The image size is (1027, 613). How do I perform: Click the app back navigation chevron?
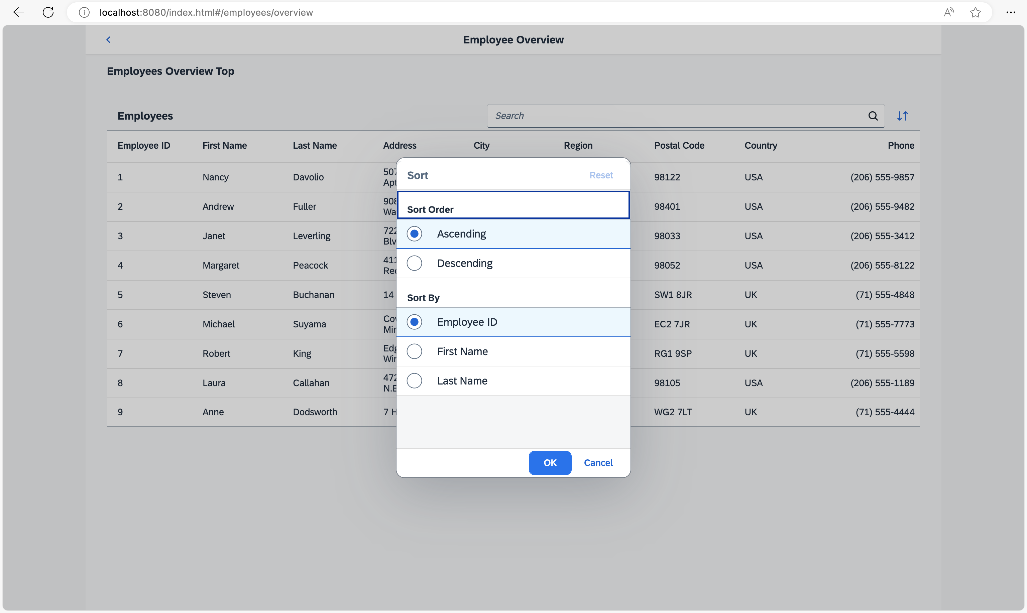(x=108, y=40)
